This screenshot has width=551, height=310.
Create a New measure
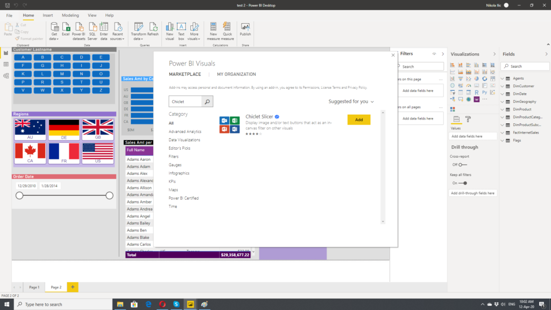(213, 31)
